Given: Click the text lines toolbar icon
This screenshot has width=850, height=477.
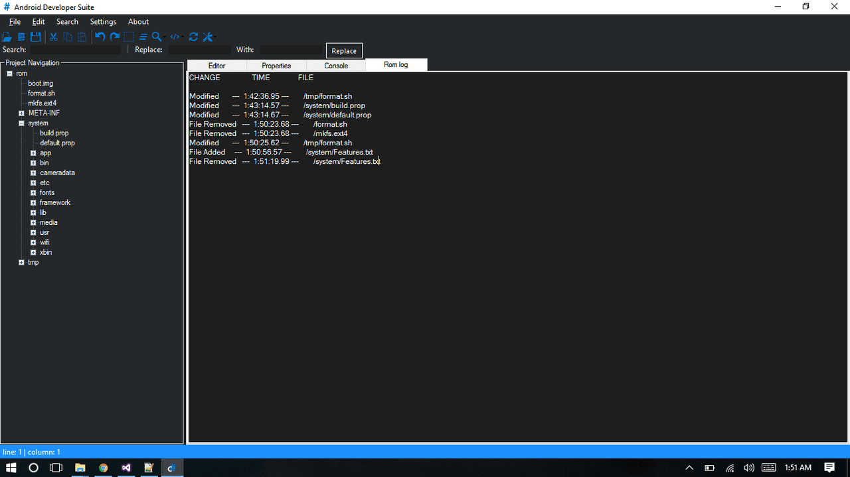Looking at the screenshot, I should click(143, 37).
